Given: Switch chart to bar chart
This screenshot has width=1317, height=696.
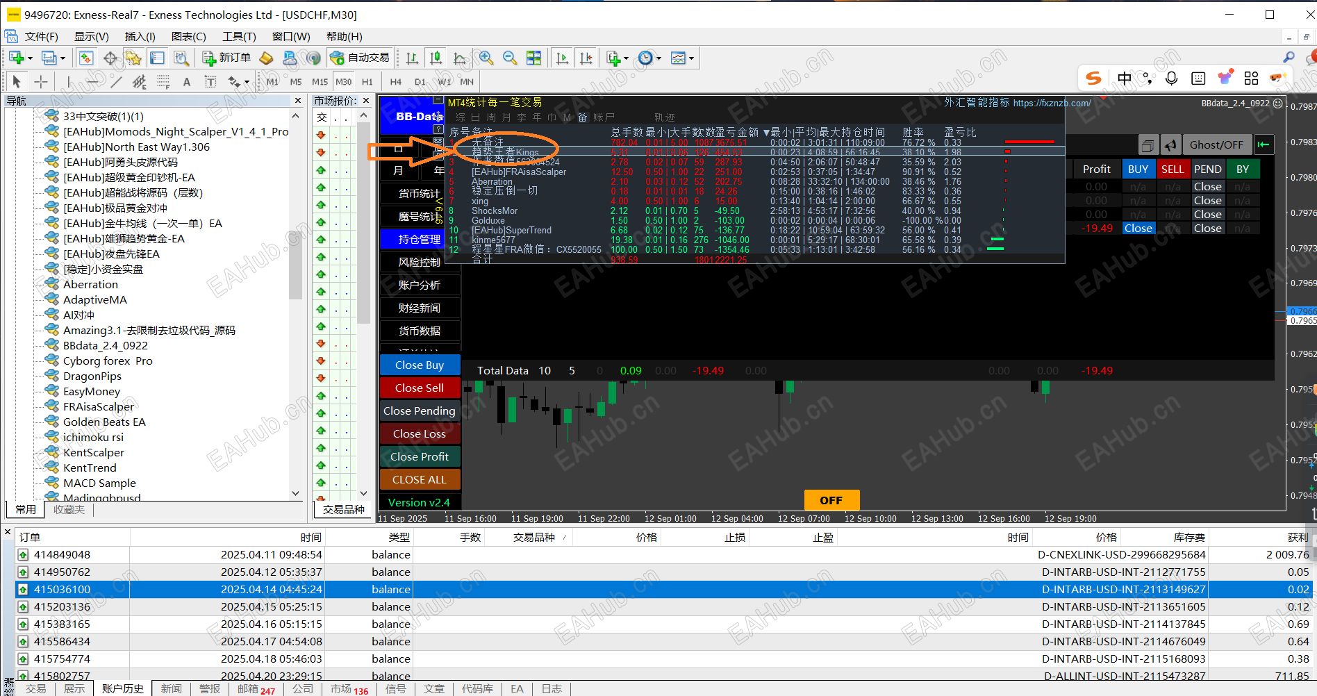Looking at the screenshot, I should (412, 58).
